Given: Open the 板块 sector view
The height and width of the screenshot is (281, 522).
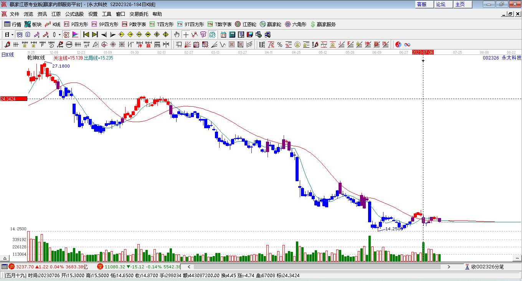Looking at the screenshot, I should pos(33,24).
